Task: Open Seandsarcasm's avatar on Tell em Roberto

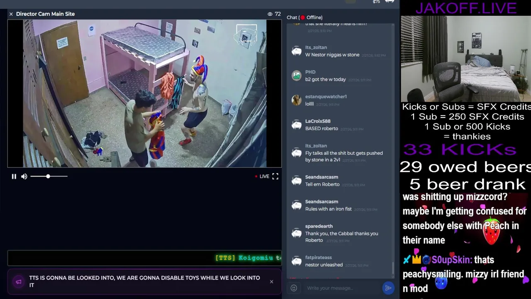Action: point(296,181)
